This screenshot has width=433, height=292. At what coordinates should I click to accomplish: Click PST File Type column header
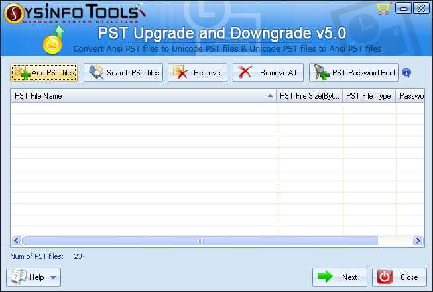[x=369, y=96]
